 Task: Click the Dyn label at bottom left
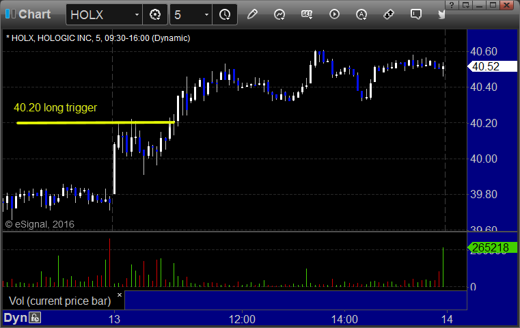15,318
